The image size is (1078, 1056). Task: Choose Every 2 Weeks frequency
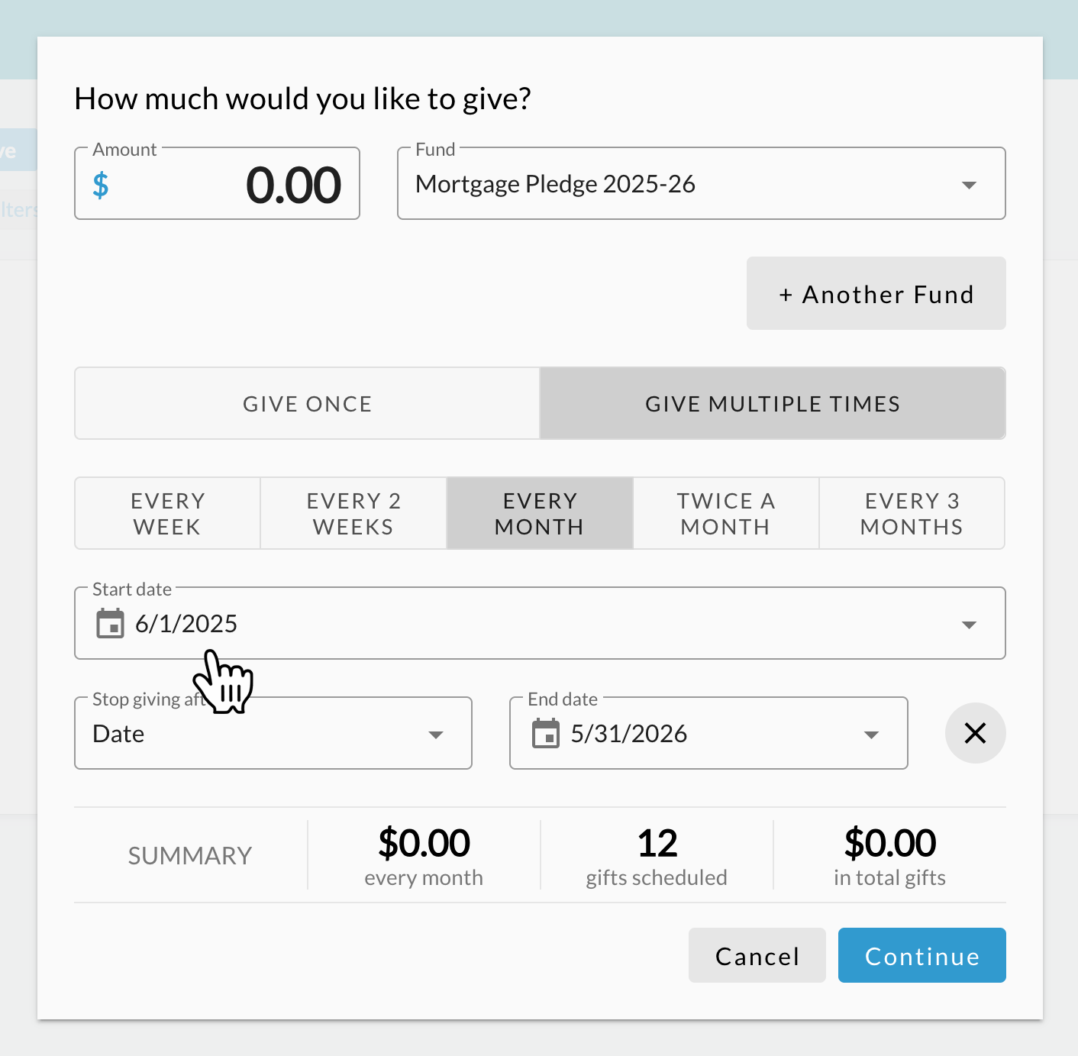click(x=353, y=513)
